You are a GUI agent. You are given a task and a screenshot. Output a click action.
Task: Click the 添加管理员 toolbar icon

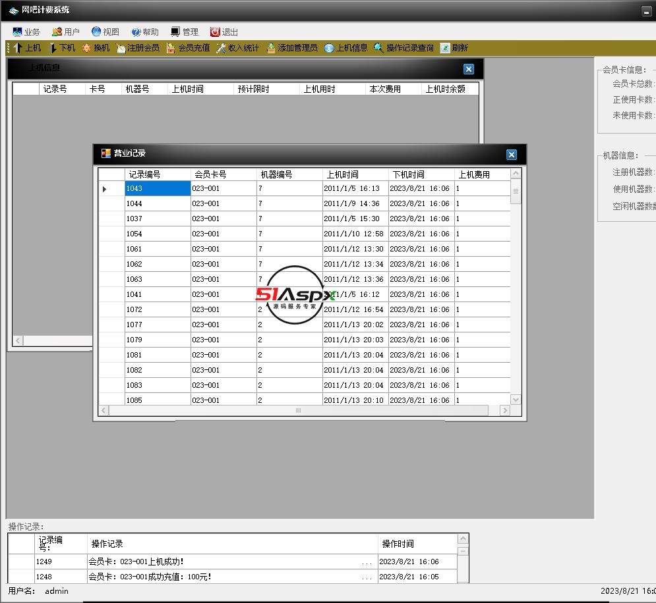pos(271,48)
